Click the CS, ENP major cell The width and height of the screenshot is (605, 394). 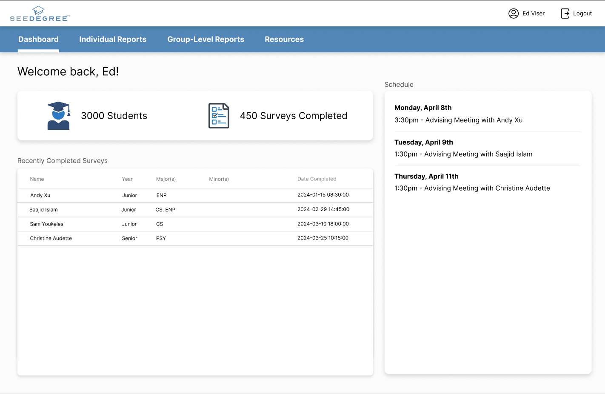166,210
